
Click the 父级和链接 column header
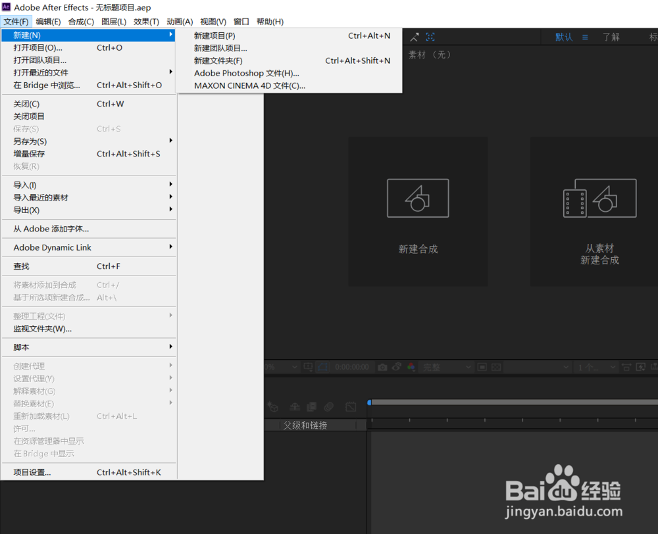point(305,425)
